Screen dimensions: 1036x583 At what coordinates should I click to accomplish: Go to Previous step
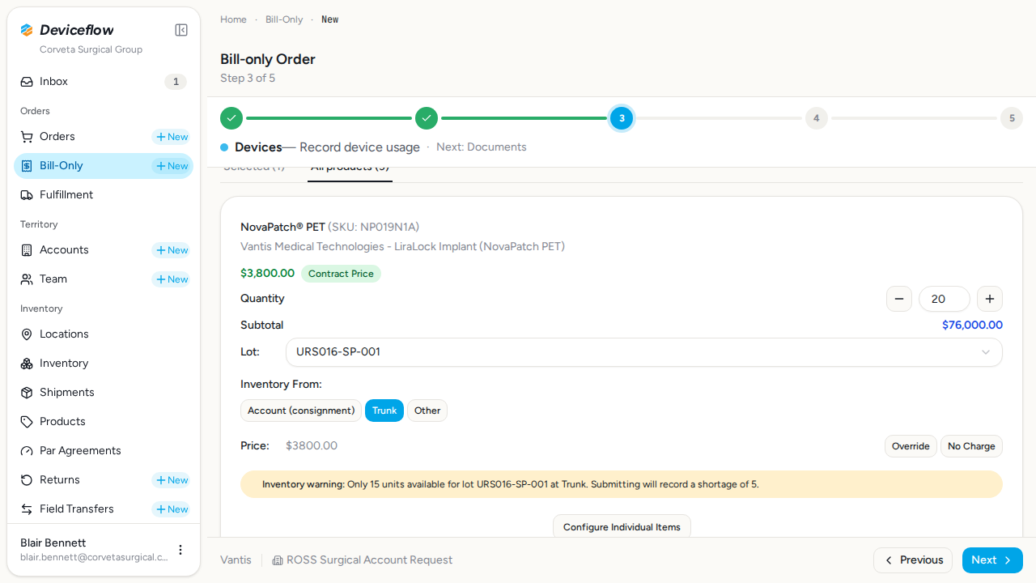[913, 560]
